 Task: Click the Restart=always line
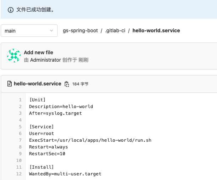[x=48, y=147]
